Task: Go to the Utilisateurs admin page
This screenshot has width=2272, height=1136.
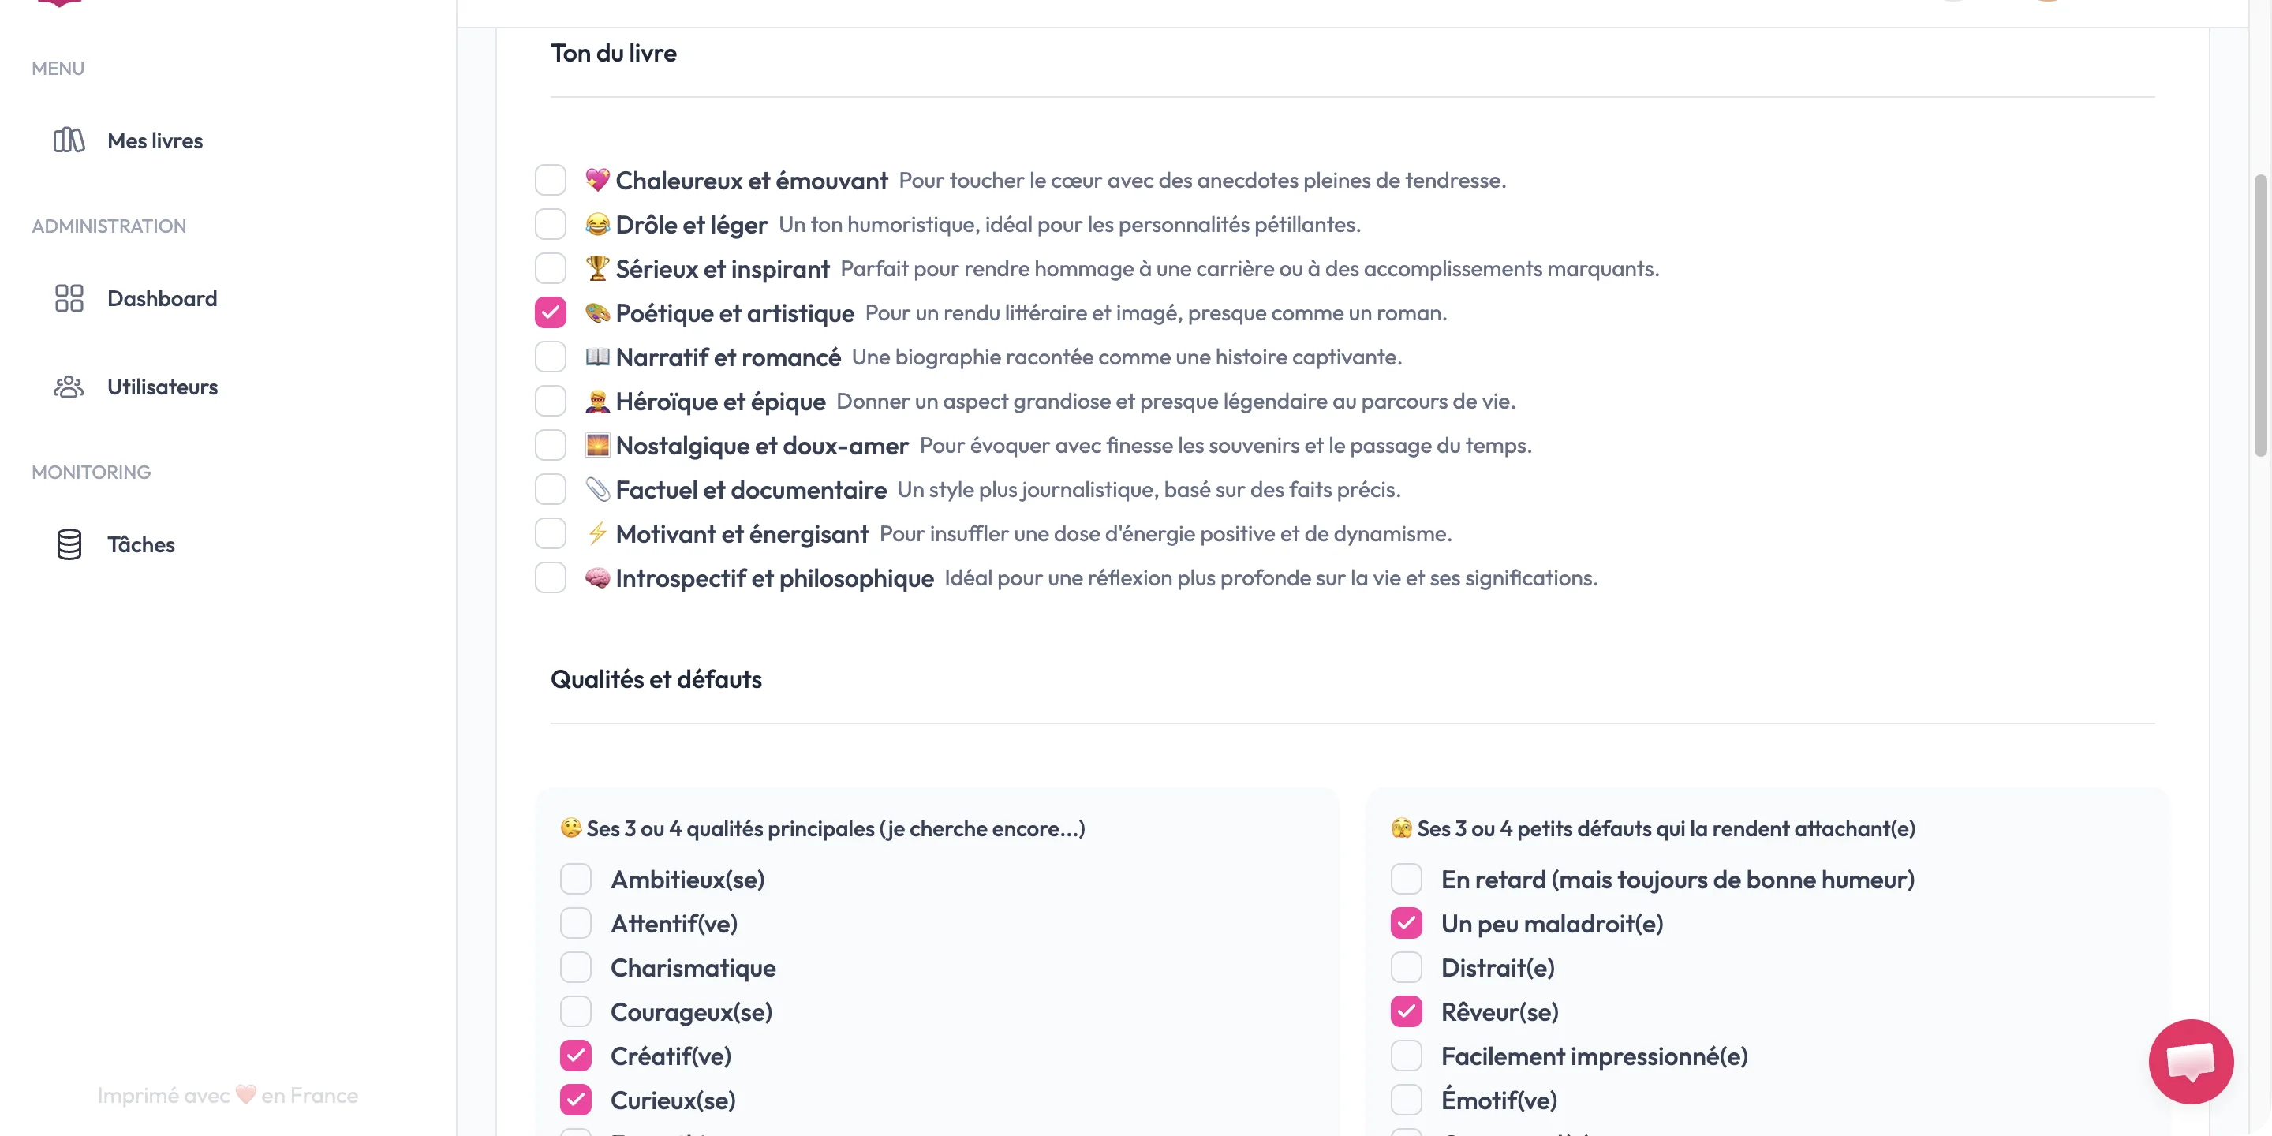Action: (163, 387)
